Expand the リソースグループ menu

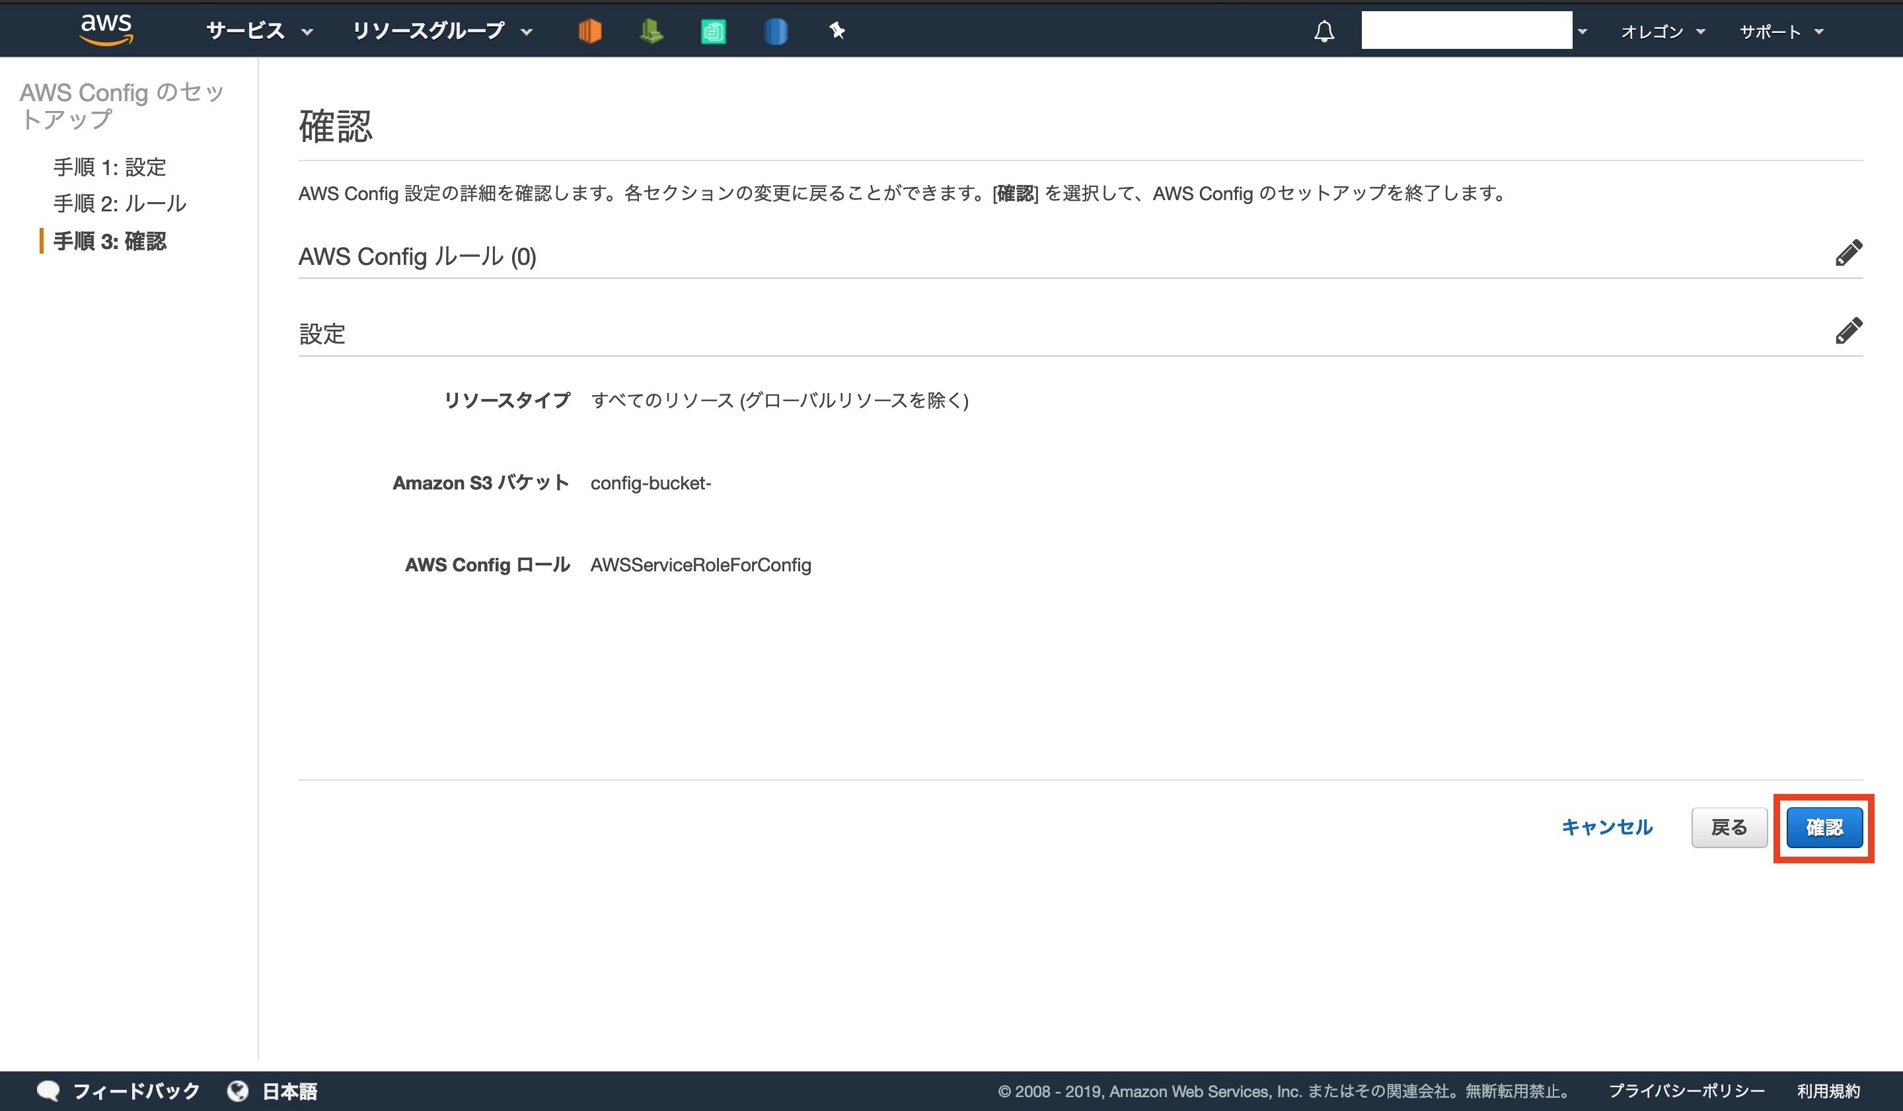443,31
